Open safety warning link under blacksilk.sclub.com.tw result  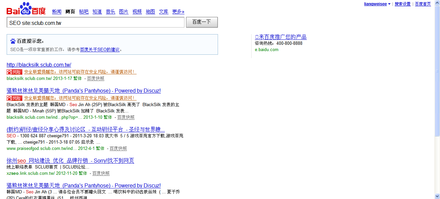[80, 72]
